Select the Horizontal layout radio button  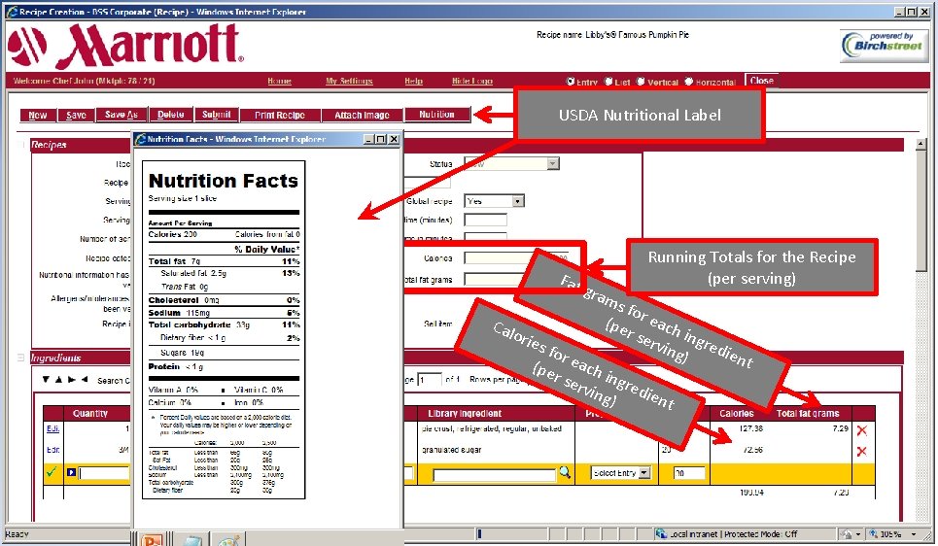pyautogui.click(x=688, y=82)
